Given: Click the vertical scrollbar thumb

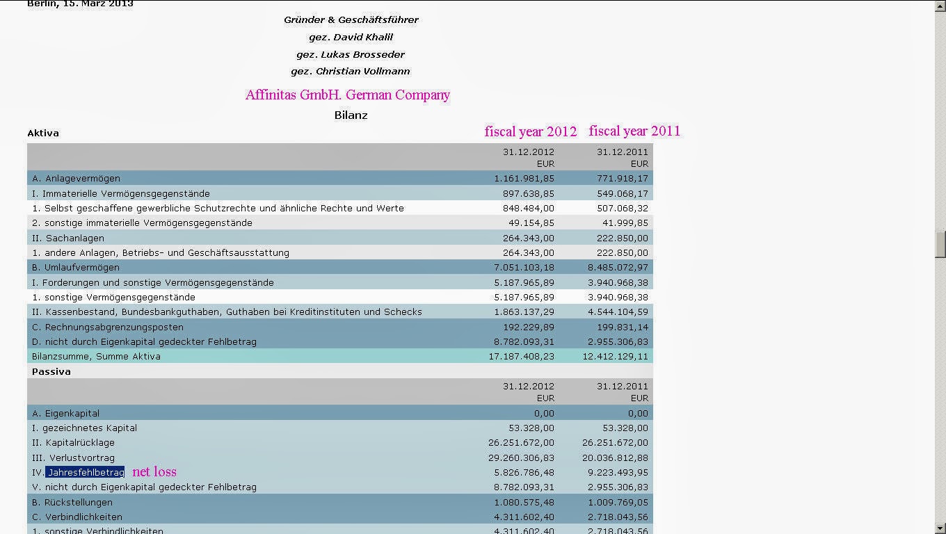Looking at the screenshot, I should 940,244.
